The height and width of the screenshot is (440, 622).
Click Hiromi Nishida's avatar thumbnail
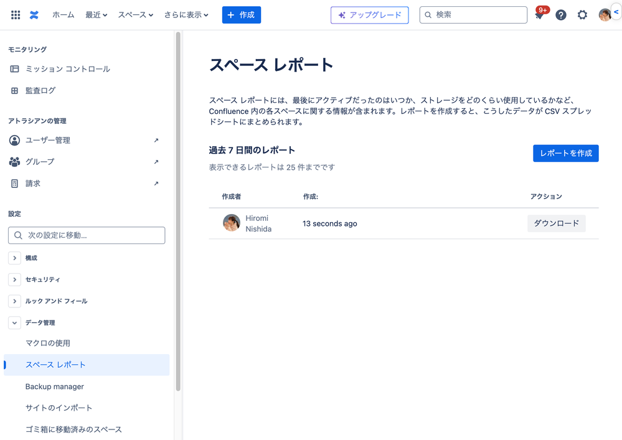tap(231, 223)
